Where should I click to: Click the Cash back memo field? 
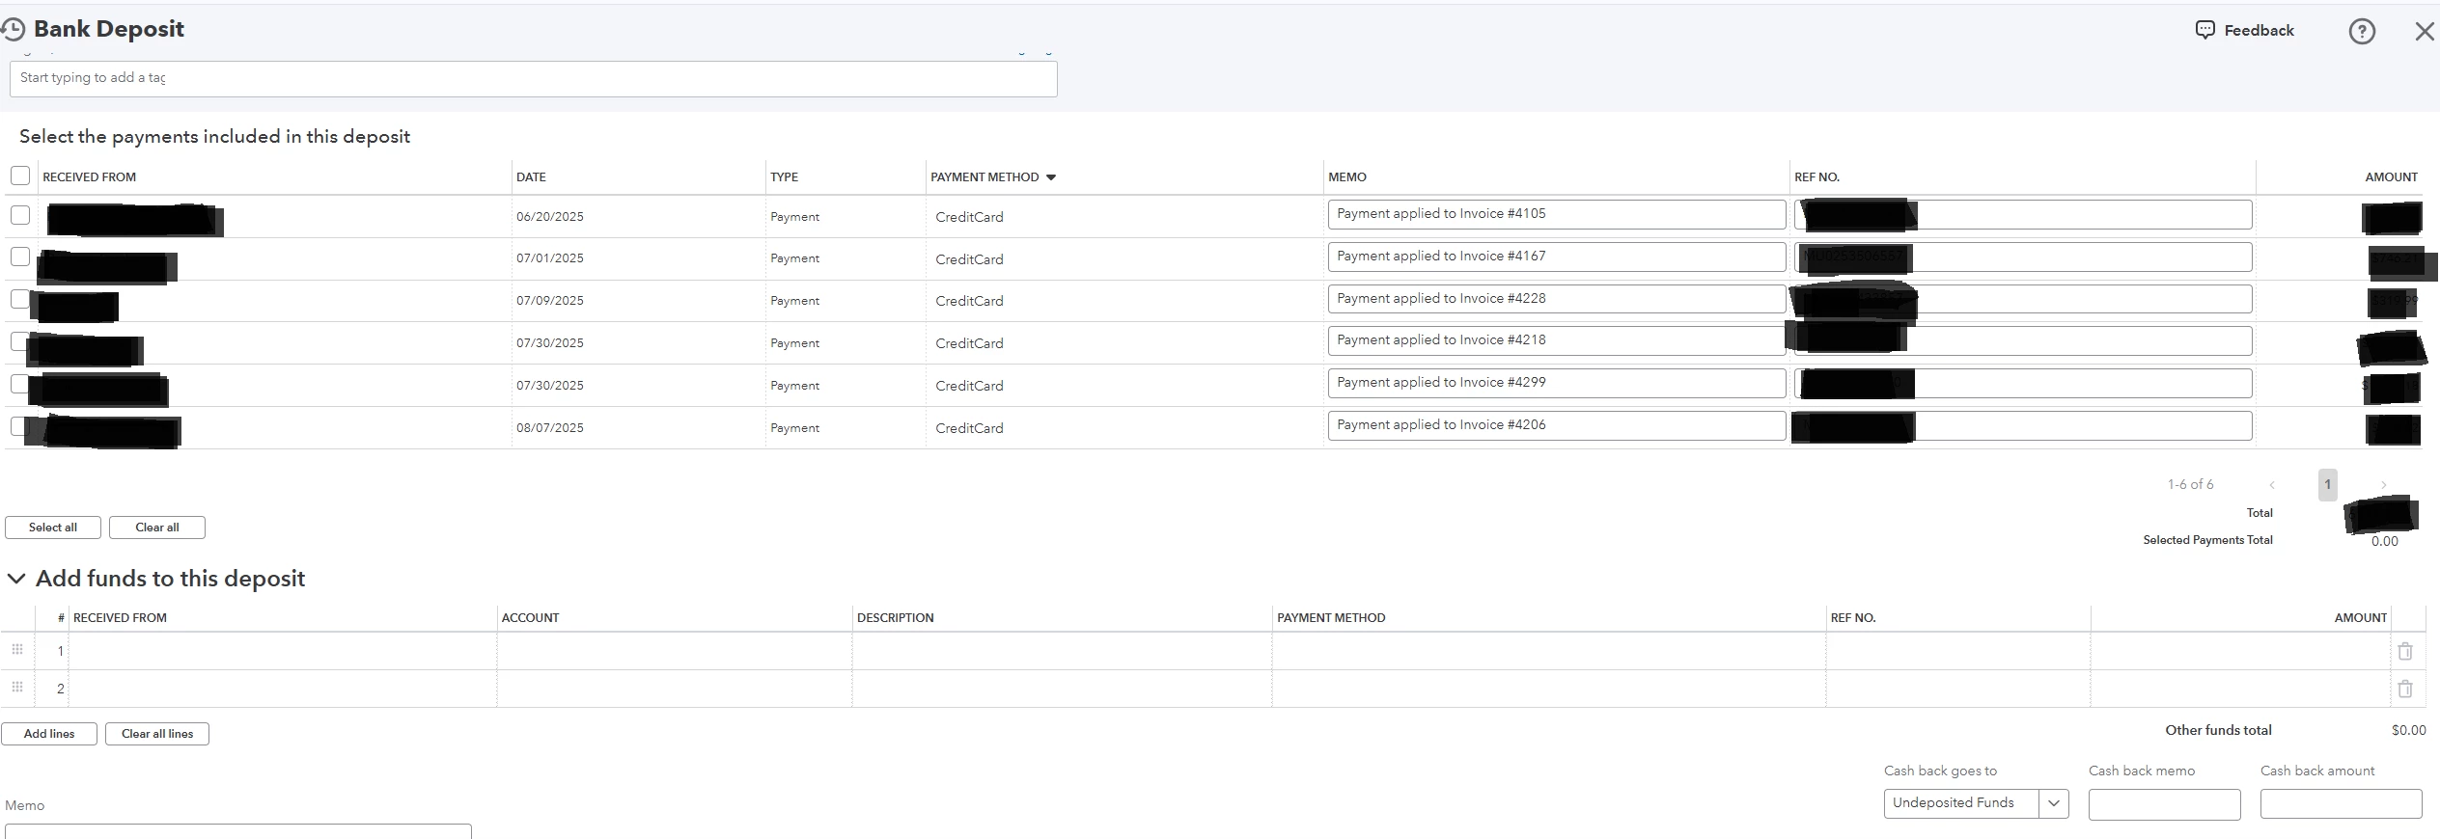pyautogui.click(x=2164, y=804)
